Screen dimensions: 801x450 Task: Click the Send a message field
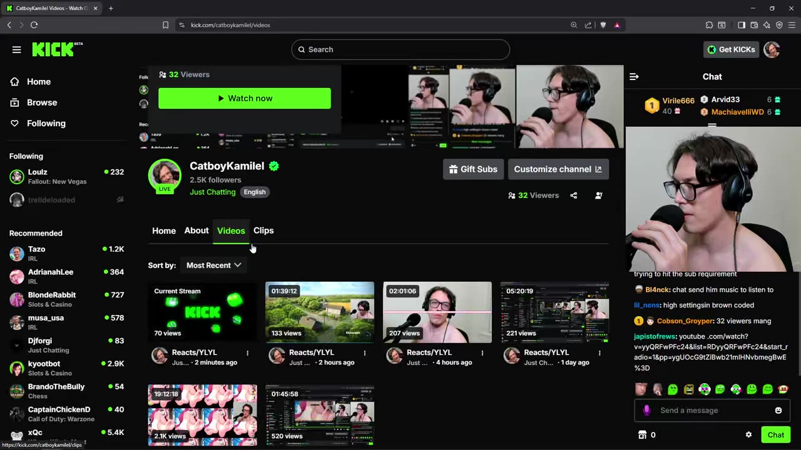point(712,411)
